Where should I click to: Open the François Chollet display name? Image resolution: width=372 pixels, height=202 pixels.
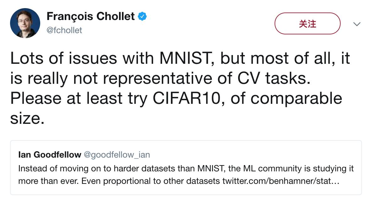pyautogui.click(x=90, y=16)
